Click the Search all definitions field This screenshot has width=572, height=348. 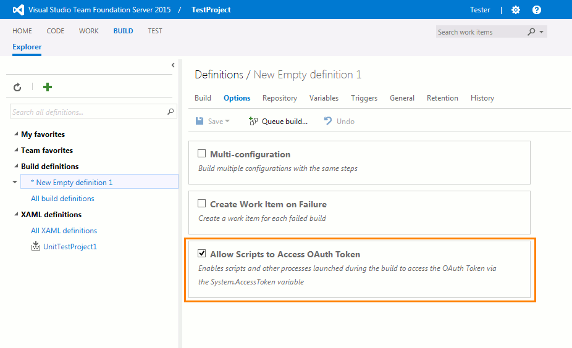click(x=88, y=112)
